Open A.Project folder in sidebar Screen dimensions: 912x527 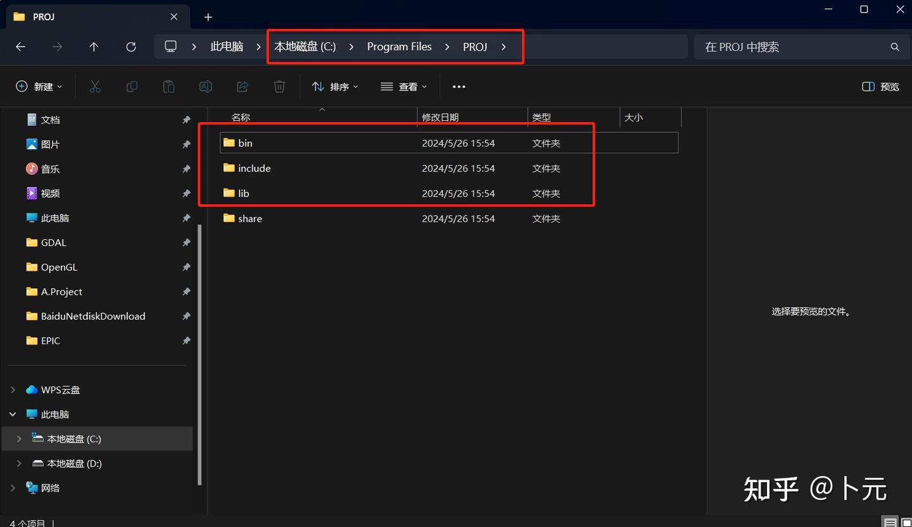click(x=61, y=292)
